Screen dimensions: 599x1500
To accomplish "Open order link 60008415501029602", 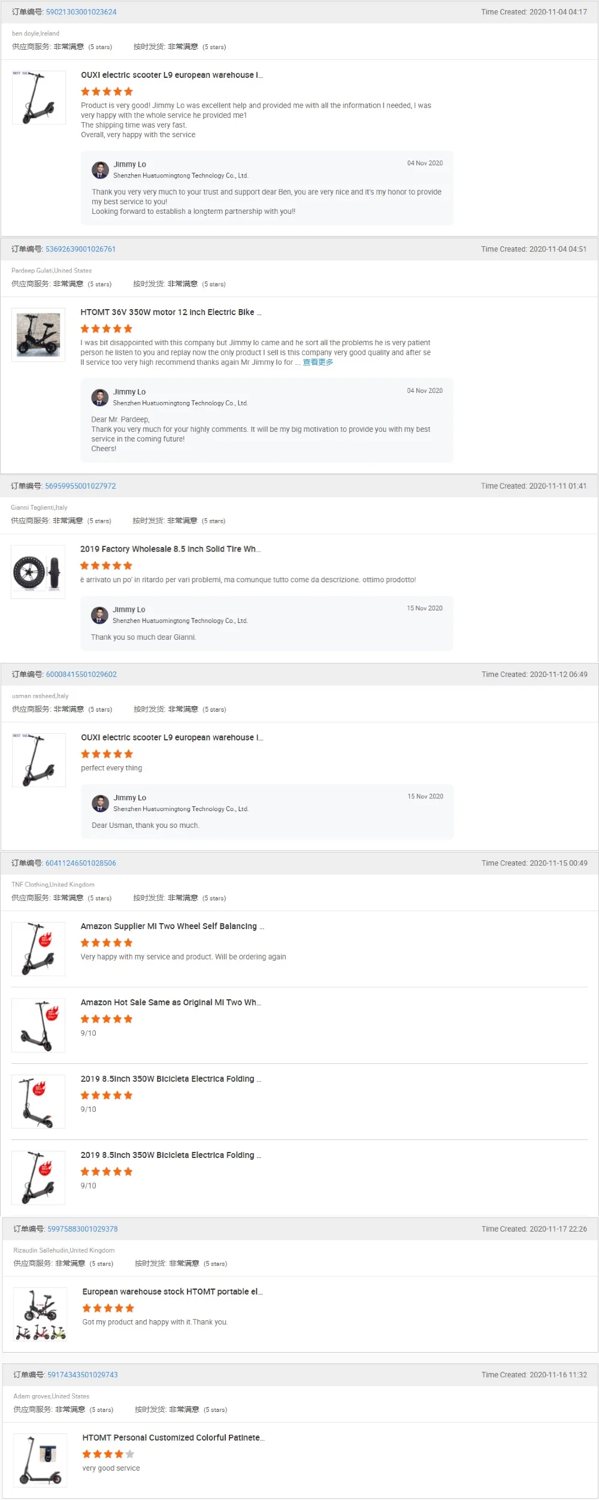I will [x=81, y=675].
